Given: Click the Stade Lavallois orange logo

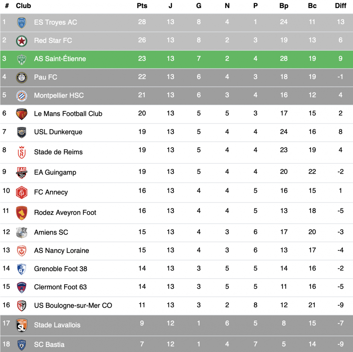Looking at the screenshot, I should tap(22, 325).
